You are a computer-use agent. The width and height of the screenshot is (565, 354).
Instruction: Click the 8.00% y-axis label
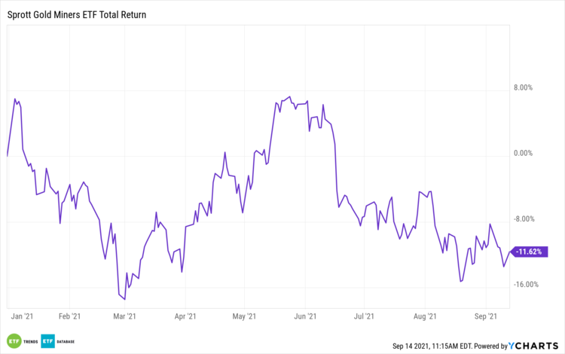tap(522, 87)
